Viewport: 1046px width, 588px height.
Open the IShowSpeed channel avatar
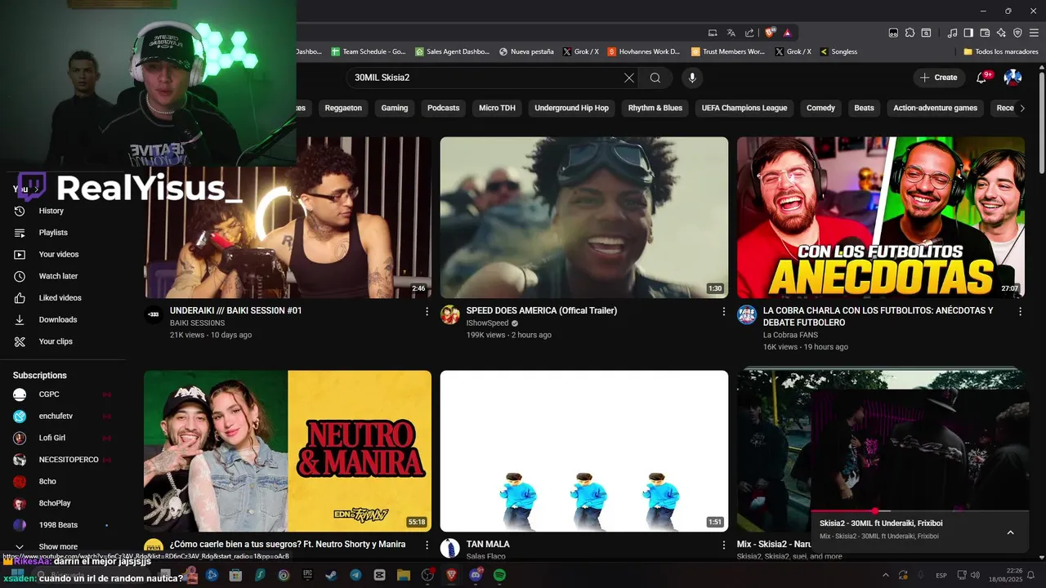pyautogui.click(x=450, y=315)
